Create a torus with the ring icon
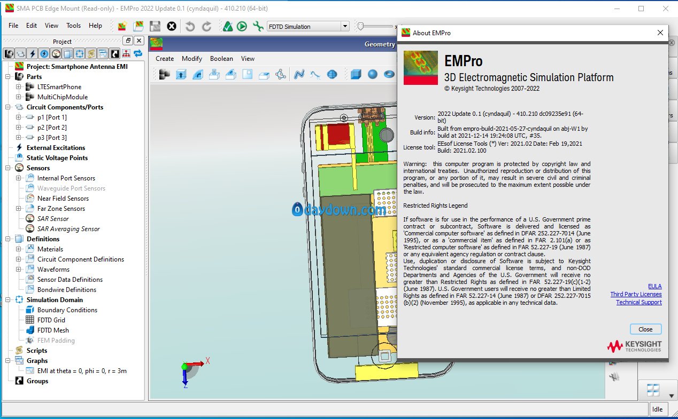 pyautogui.click(x=389, y=74)
